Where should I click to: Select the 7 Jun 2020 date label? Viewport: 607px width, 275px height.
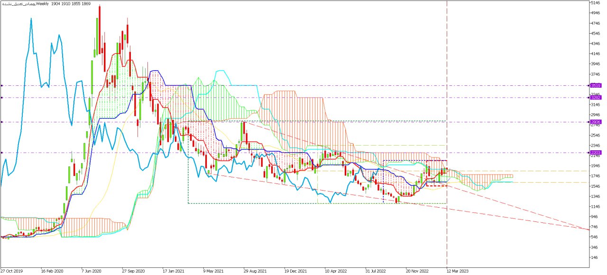92,271
